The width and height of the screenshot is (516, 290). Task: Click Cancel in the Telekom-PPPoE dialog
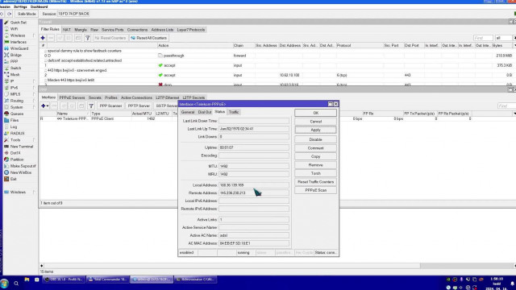pos(315,122)
